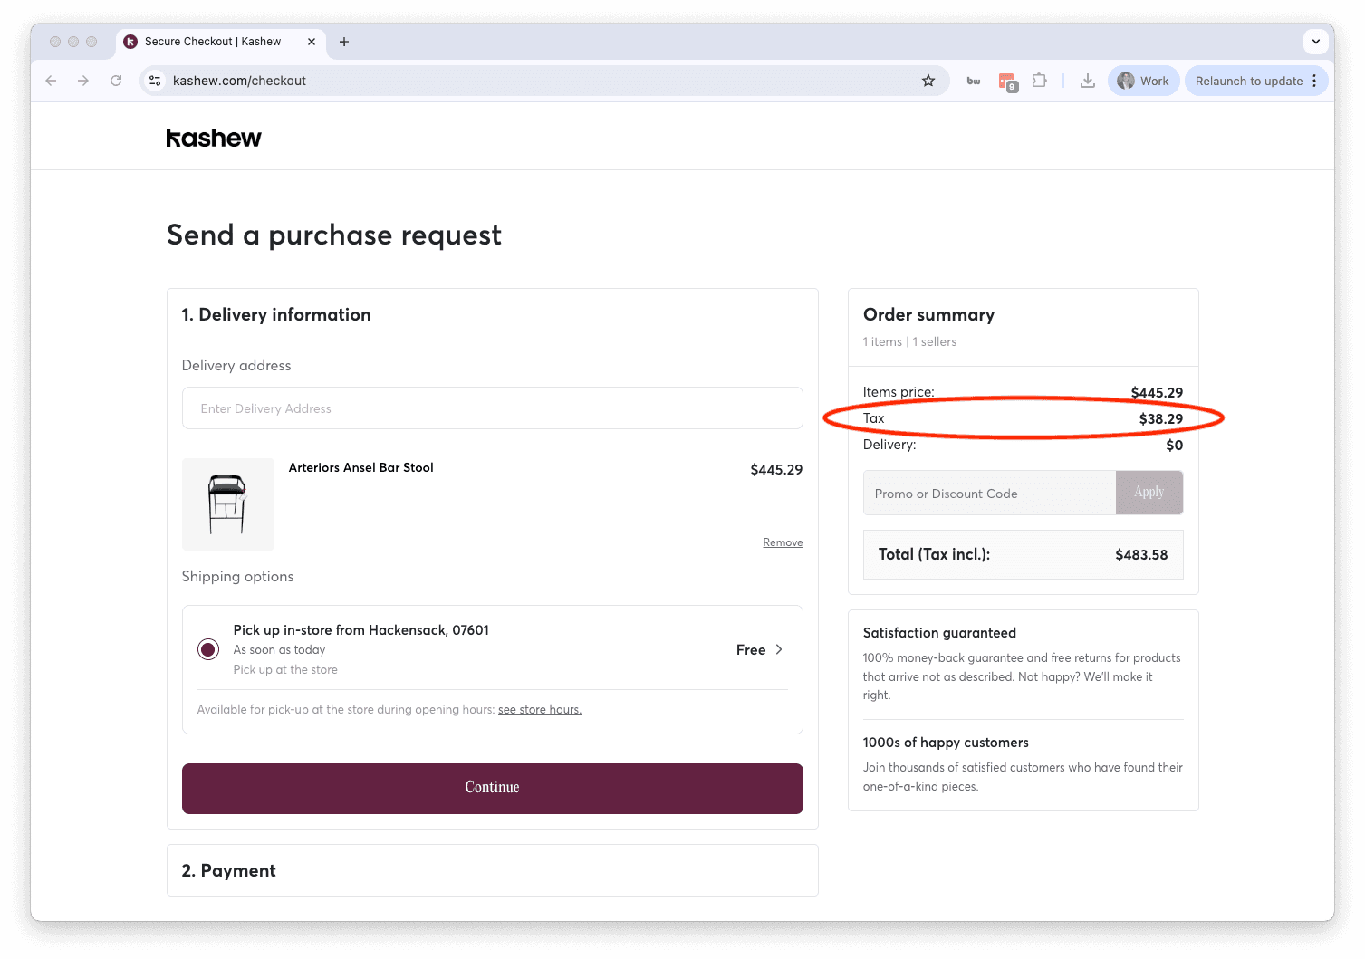Click the Tax amount $38.29

pos(1160,419)
